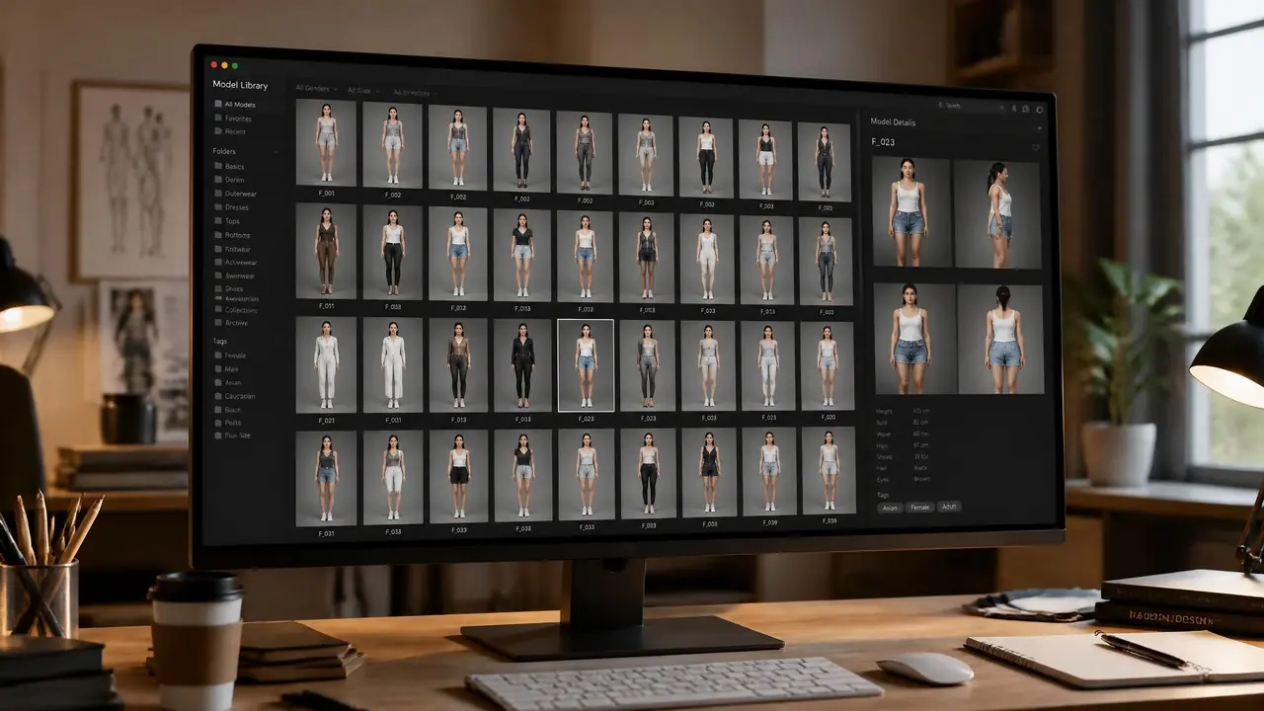Open the third filter dropdown after All Sizes

tap(414, 93)
